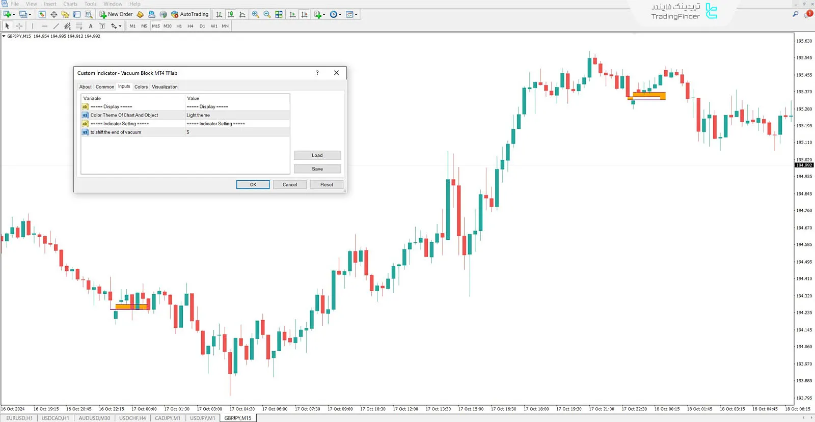815x422 pixels.
Task: Switch to the Colors tab
Action: click(141, 87)
